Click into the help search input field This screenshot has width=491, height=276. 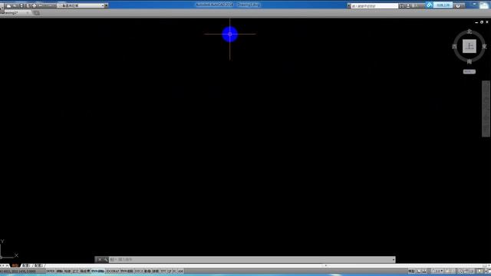(x=374, y=6)
